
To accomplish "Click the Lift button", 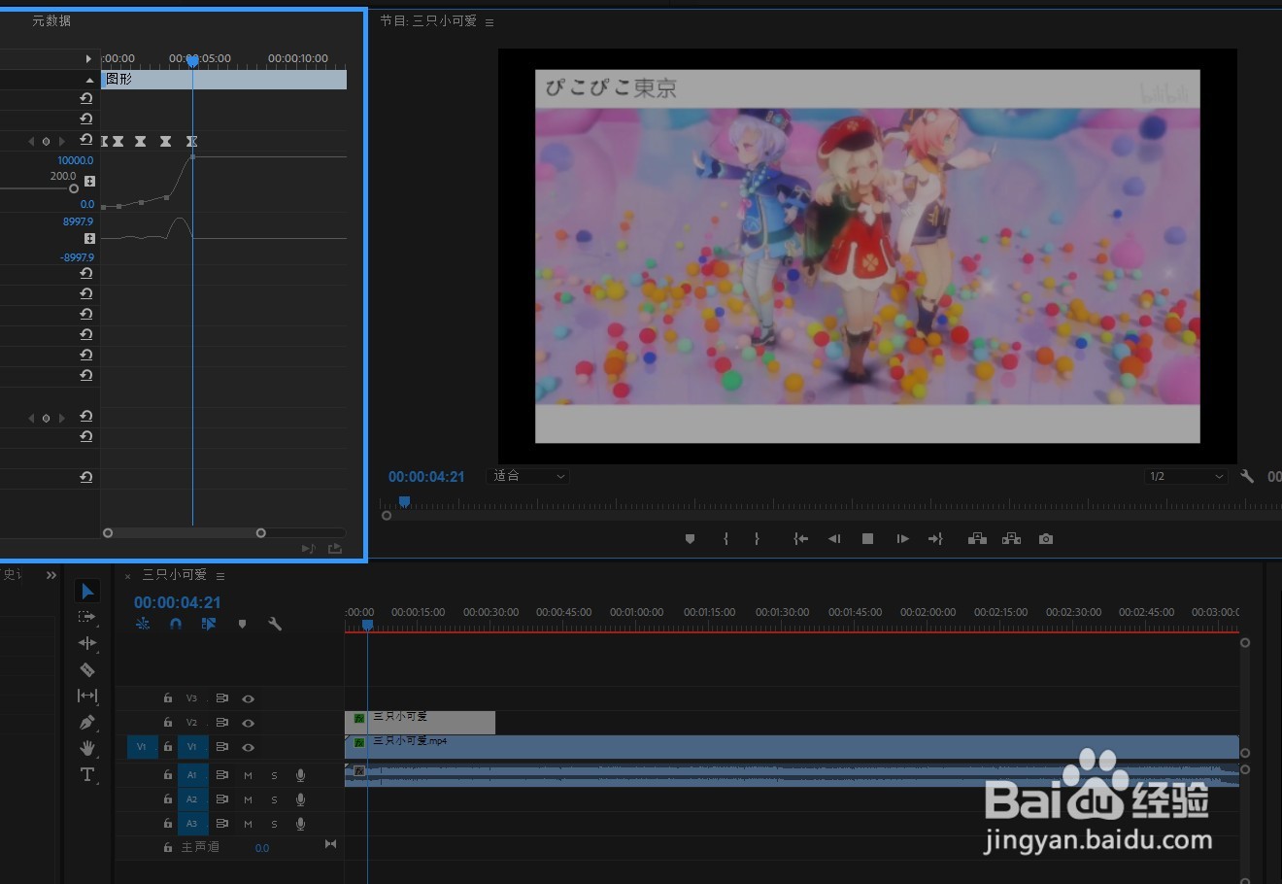I will coord(978,539).
